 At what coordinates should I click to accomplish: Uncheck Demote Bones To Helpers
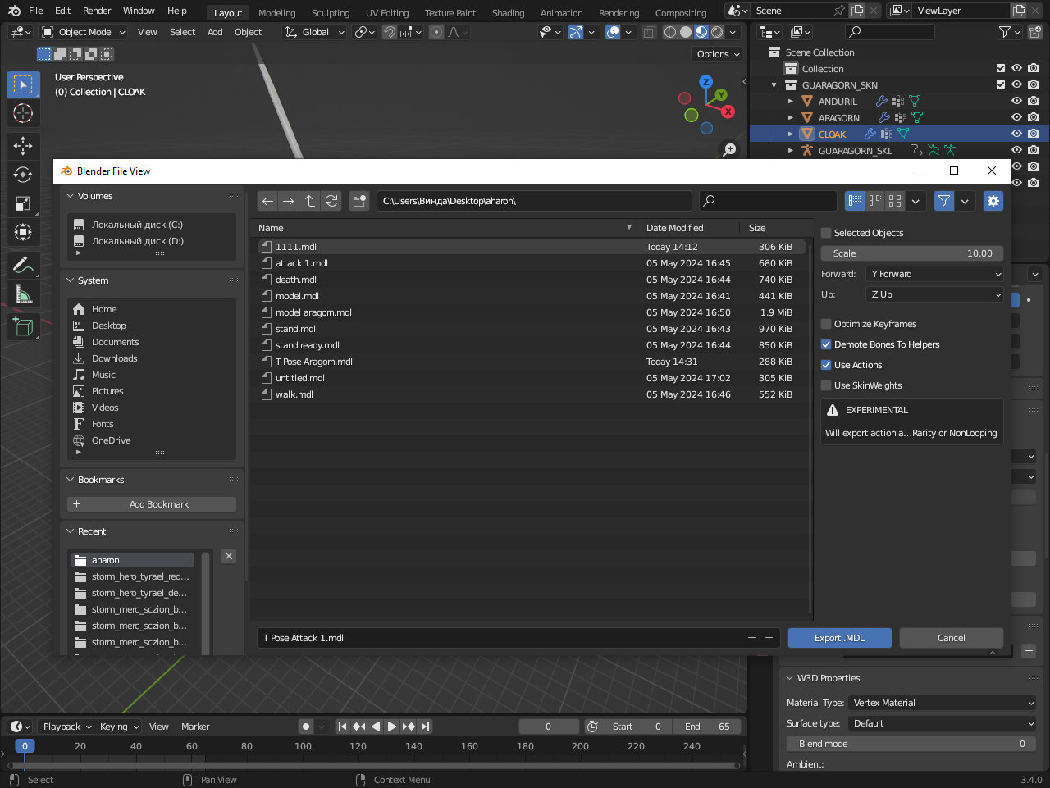(826, 344)
